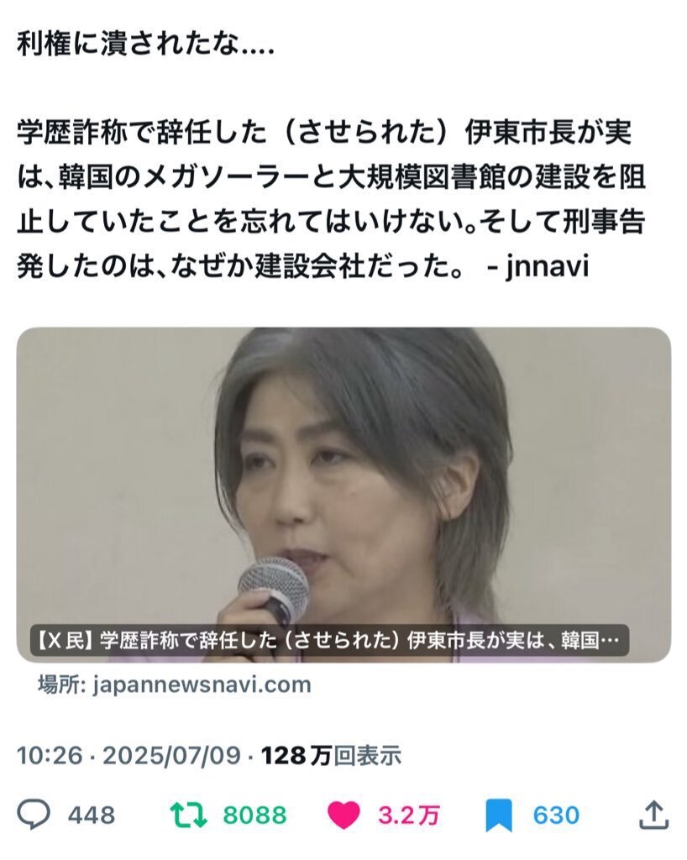Remove bookmark using the blue bookmark icon
Screen dimensions: 687x860
tap(499, 815)
